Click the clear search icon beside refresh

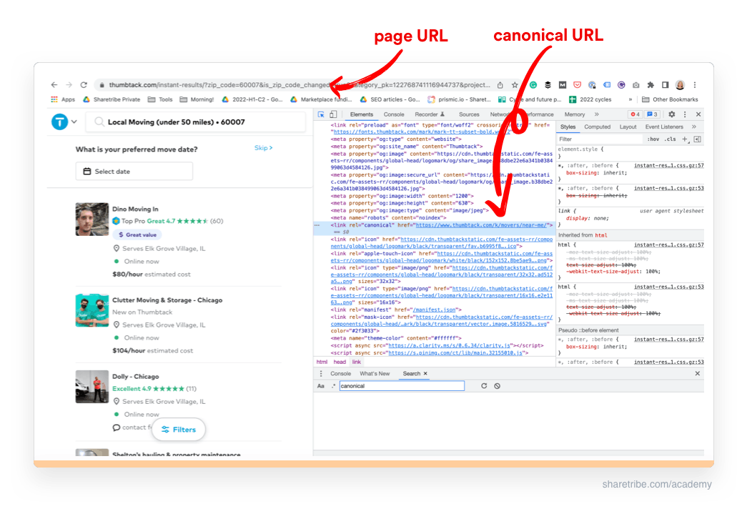497,386
